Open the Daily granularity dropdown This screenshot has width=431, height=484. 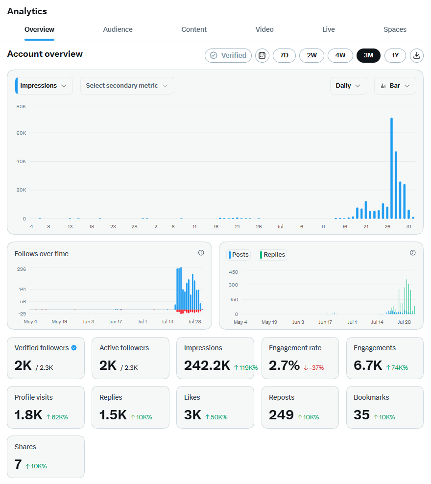click(x=348, y=86)
